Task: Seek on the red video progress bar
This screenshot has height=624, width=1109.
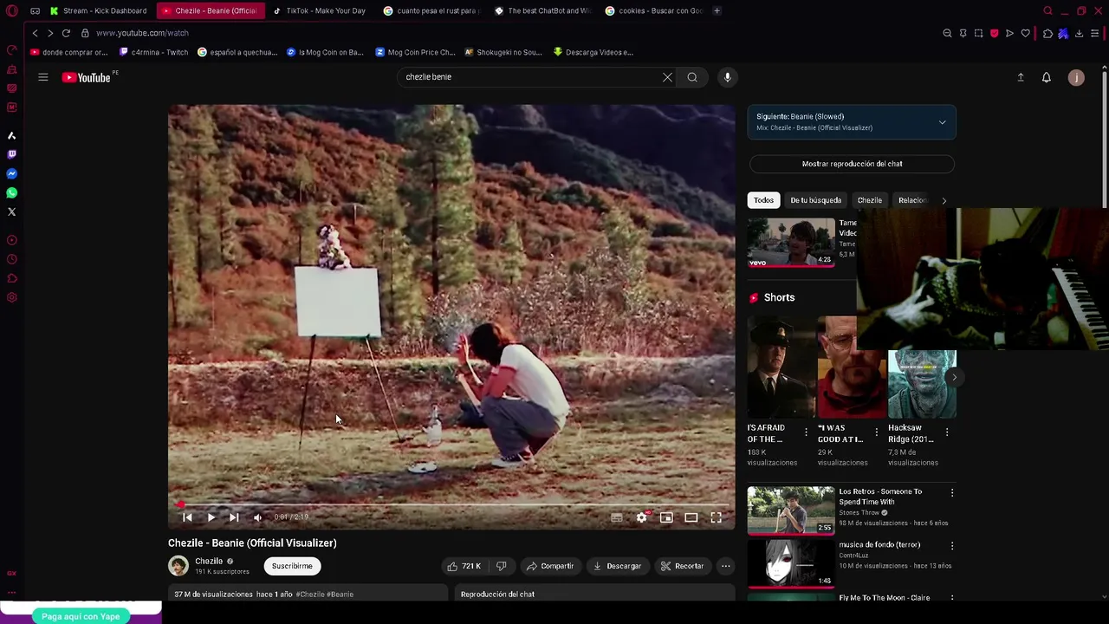Action: pos(451,504)
